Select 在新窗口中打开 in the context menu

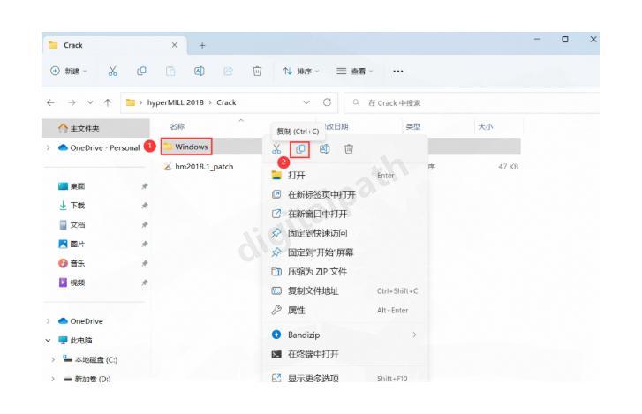[x=344, y=214]
